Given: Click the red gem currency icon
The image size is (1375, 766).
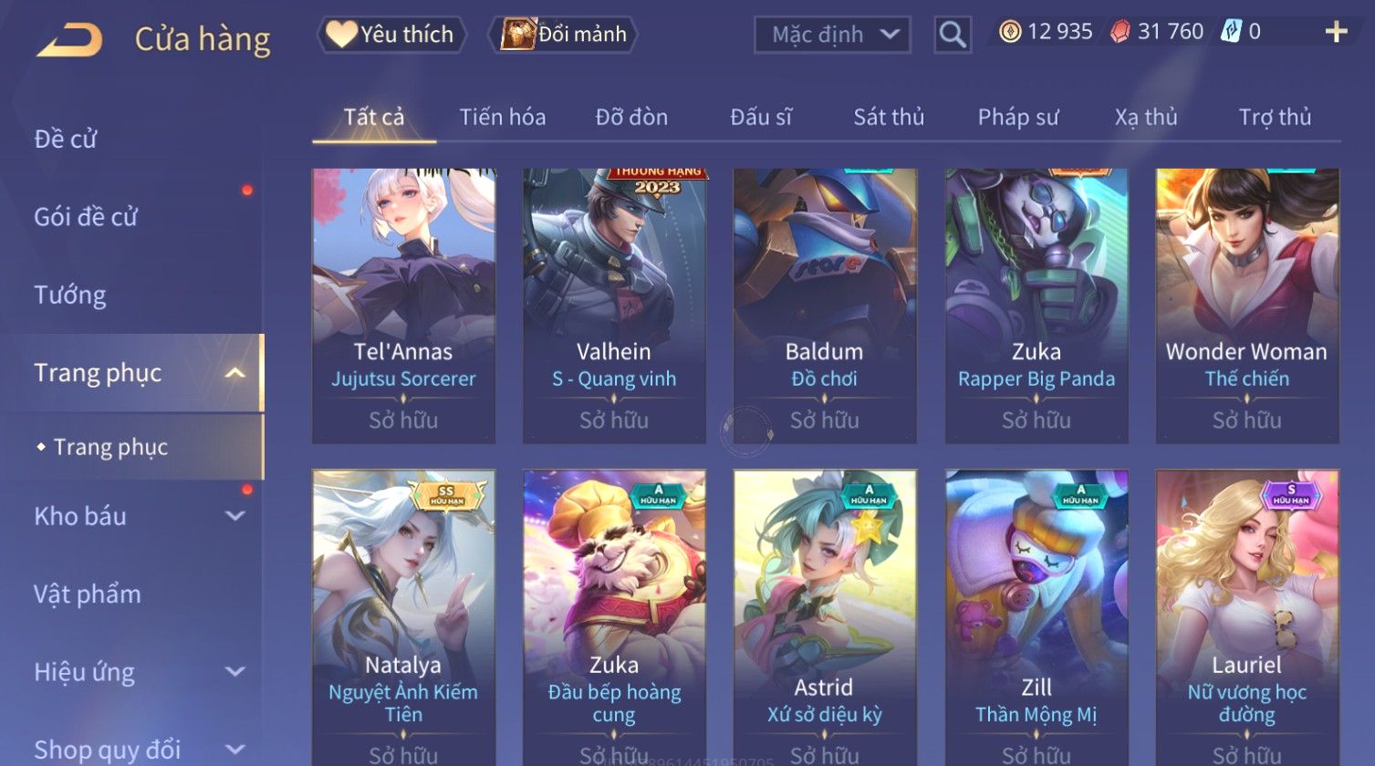Looking at the screenshot, I should (1120, 32).
